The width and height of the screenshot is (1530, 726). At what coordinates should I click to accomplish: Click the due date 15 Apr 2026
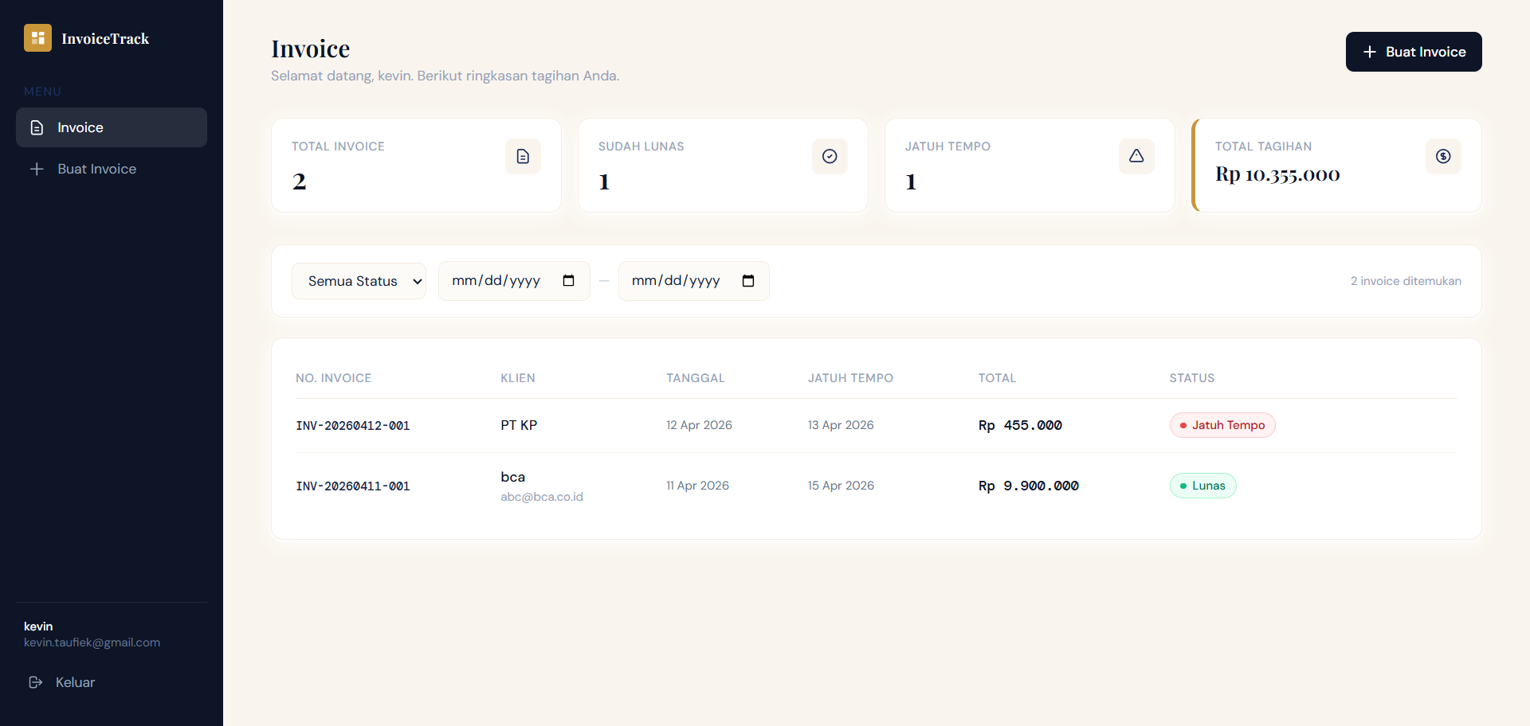841,486
